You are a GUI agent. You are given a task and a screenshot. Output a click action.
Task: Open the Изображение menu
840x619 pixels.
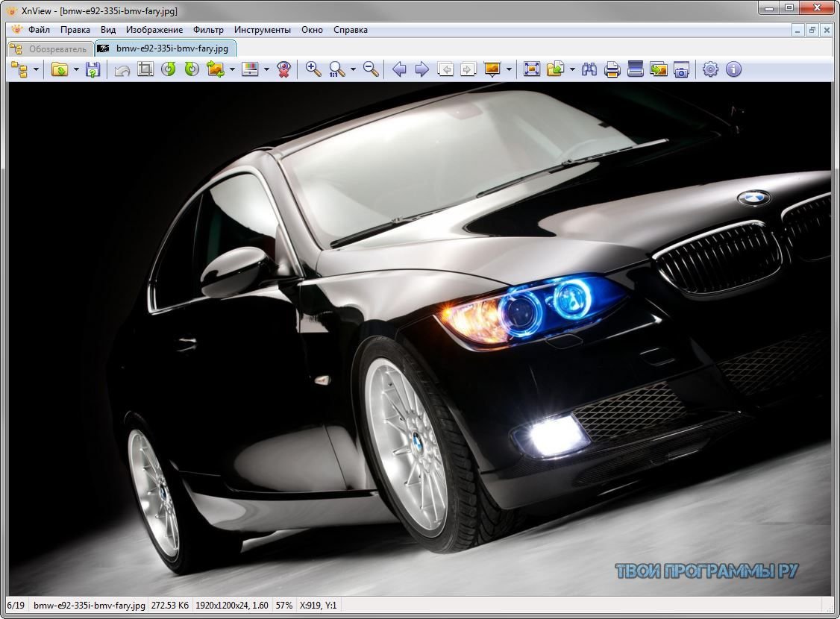154,30
